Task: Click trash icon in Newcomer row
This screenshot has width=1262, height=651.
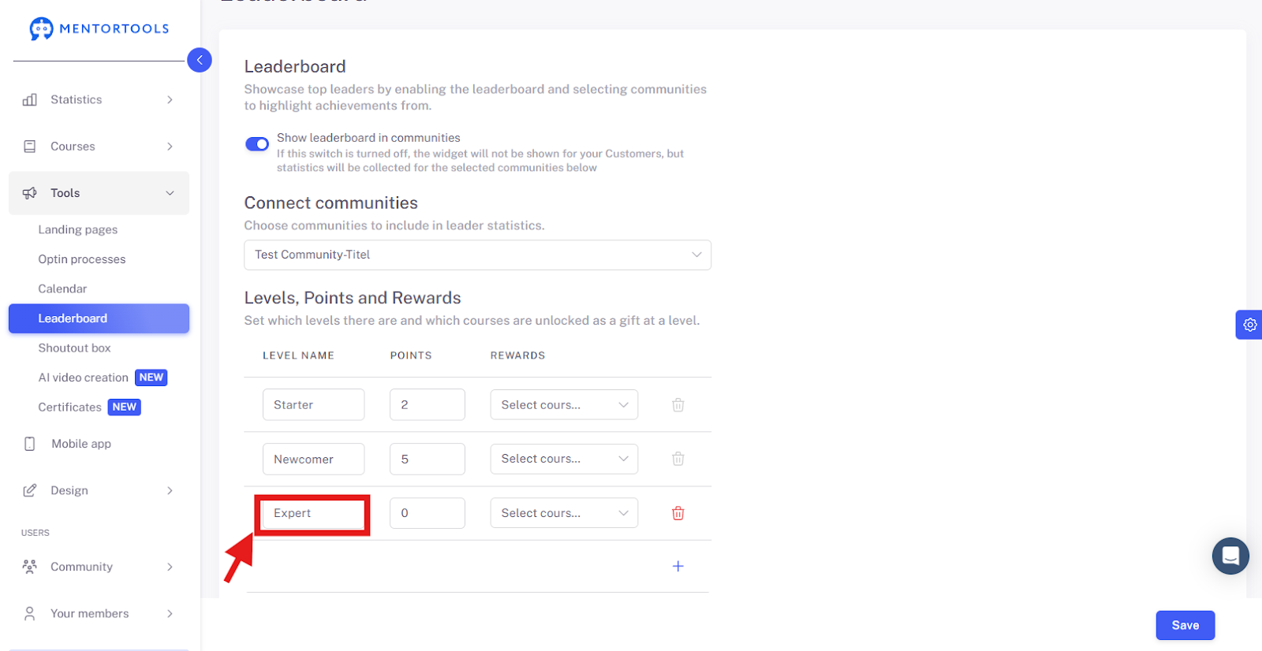Action: pos(678,459)
